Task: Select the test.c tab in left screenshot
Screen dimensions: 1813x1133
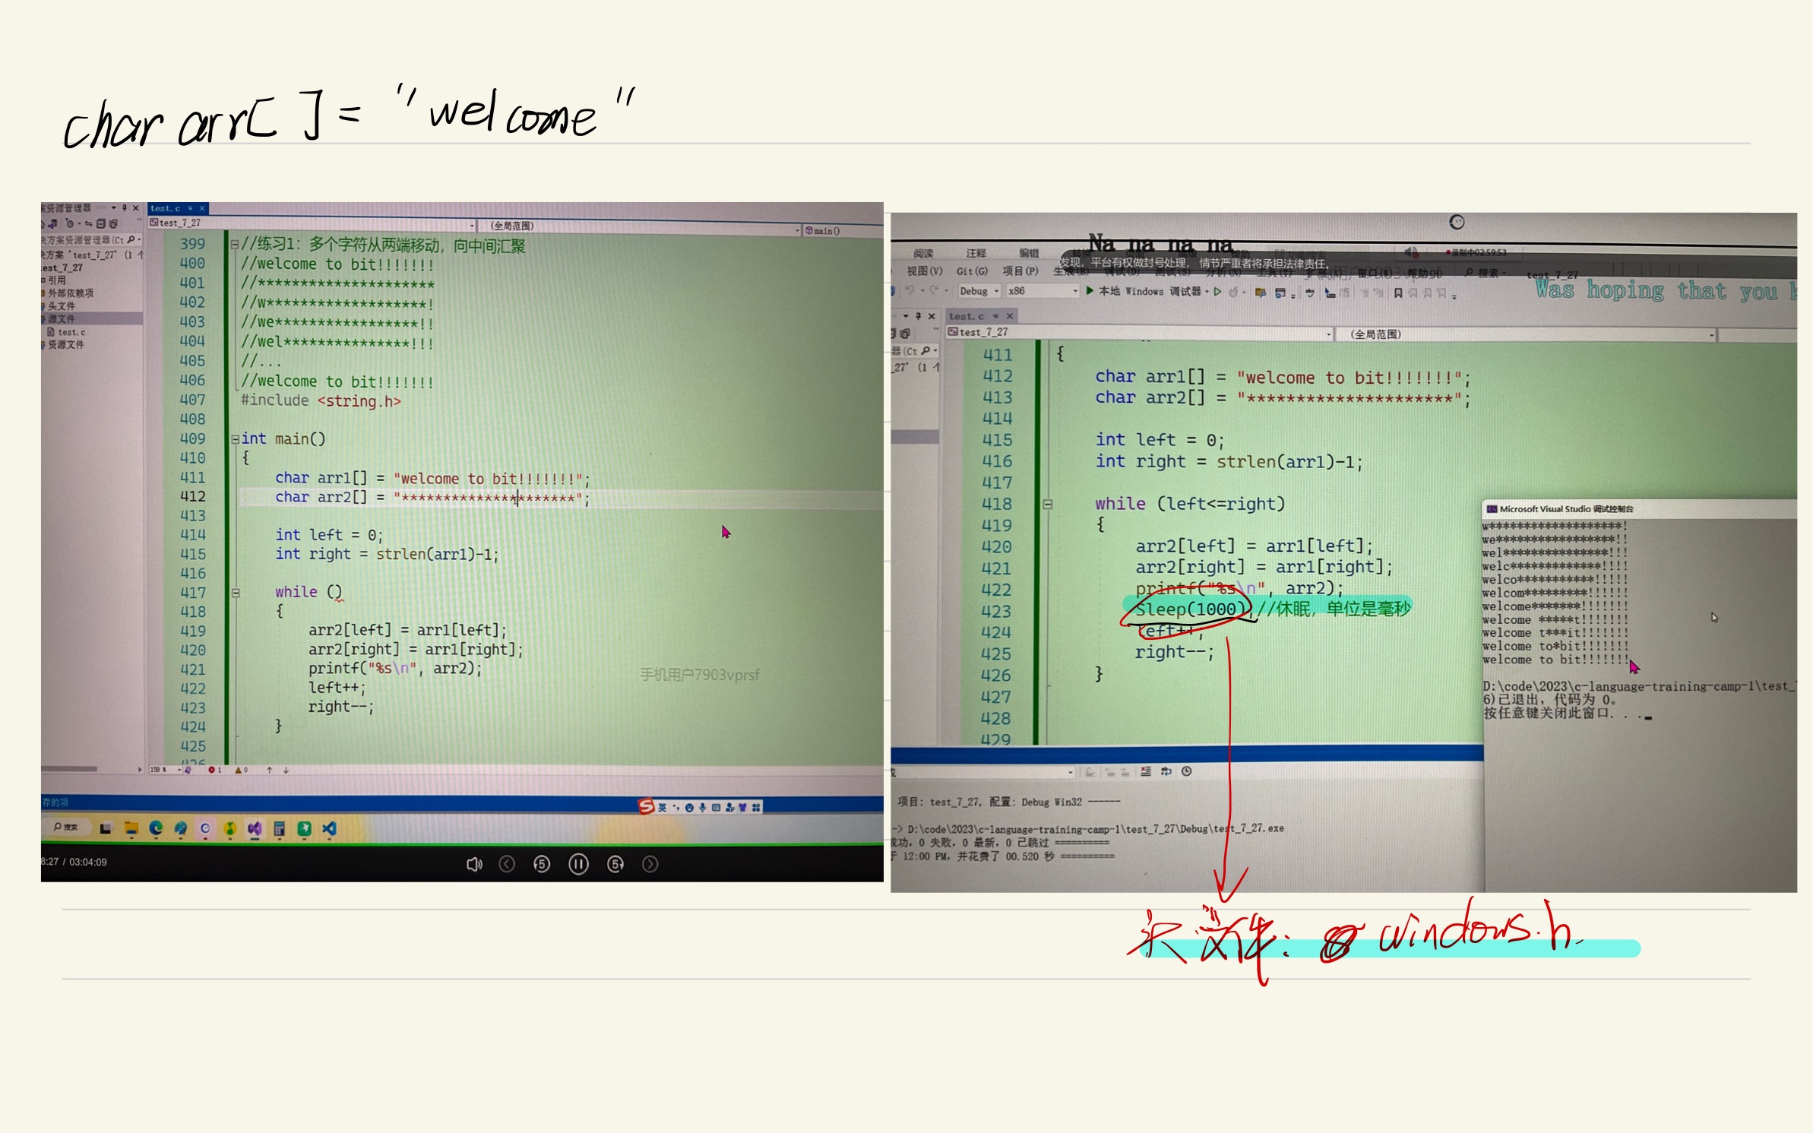Action: pos(166,208)
